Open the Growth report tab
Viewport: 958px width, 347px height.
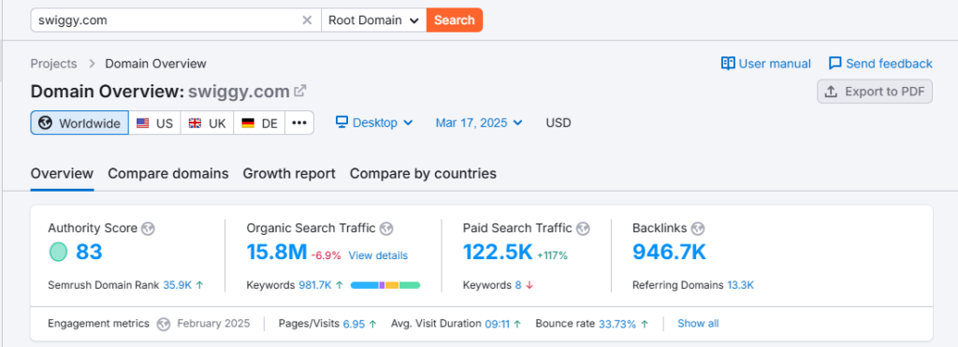tap(289, 174)
